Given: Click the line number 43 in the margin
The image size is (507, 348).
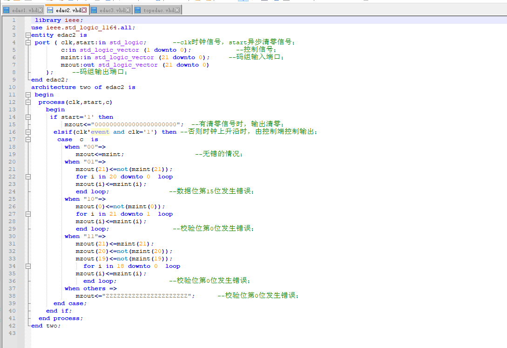Looking at the screenshot, I should click(12, 333).
